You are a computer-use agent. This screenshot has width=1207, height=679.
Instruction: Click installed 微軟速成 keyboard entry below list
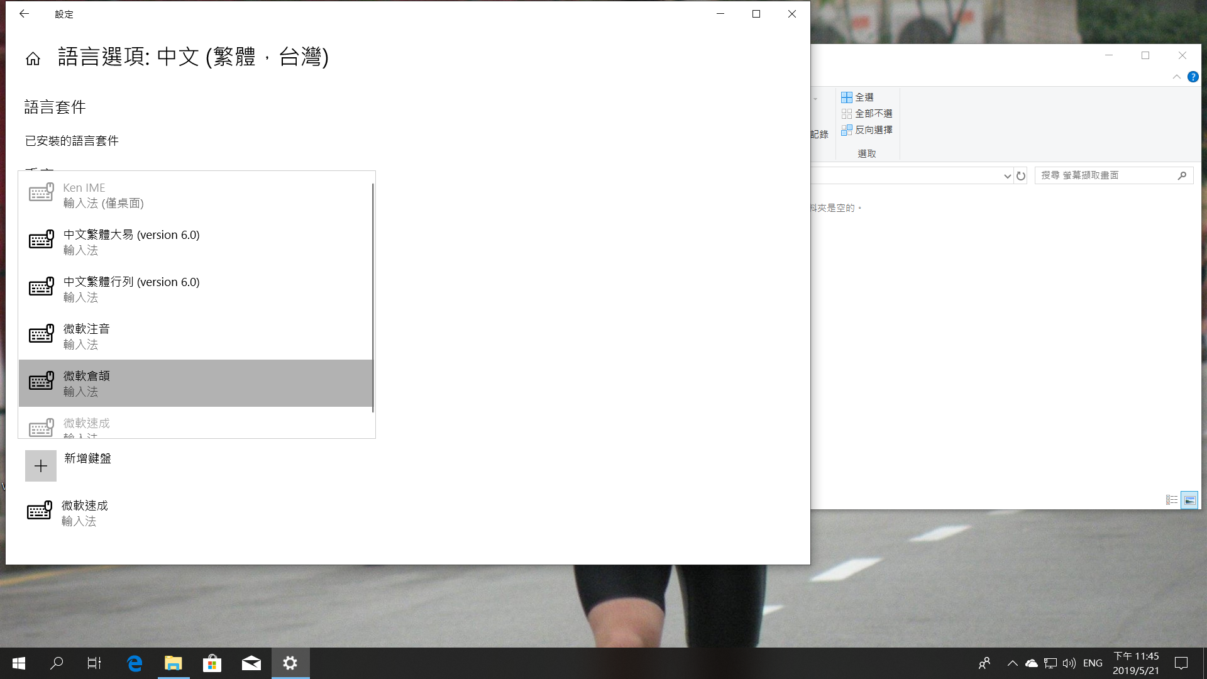(x=85, y=512)
